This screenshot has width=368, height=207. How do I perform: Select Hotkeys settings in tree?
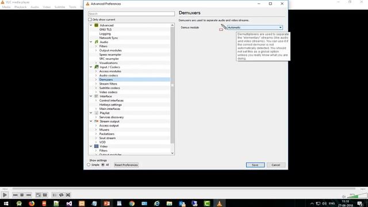(110, 105)
